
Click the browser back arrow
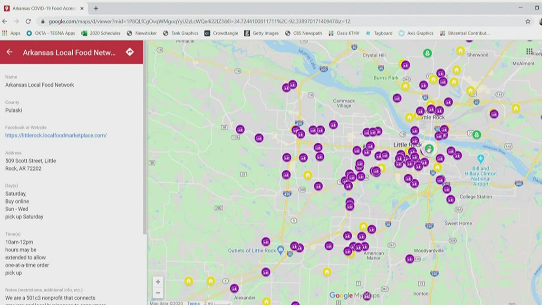5,21
